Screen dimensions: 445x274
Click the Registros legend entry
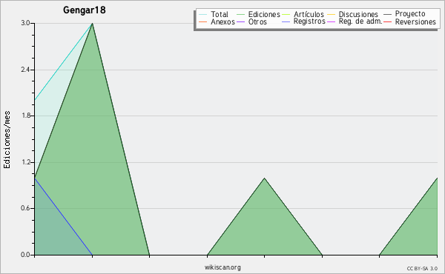point(303,21)
